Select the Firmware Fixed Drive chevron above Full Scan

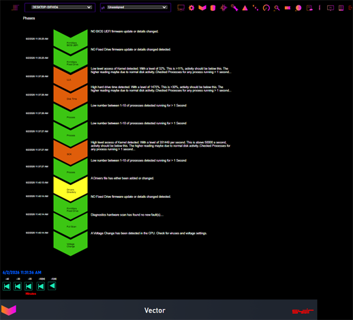(70, 207)
